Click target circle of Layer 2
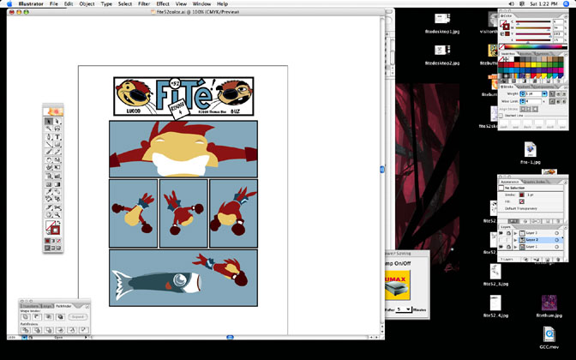Screen dimensions: 576x360 click(557, 240)
